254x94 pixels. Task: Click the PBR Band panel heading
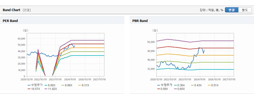coord(140,21)
